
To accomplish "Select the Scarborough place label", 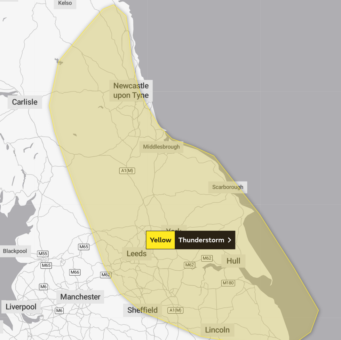I will tap(228, 187).
